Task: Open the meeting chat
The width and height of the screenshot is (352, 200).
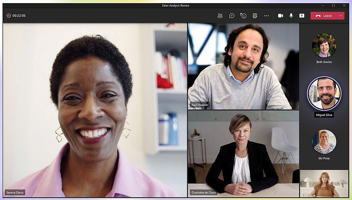Action: point(232,16)
